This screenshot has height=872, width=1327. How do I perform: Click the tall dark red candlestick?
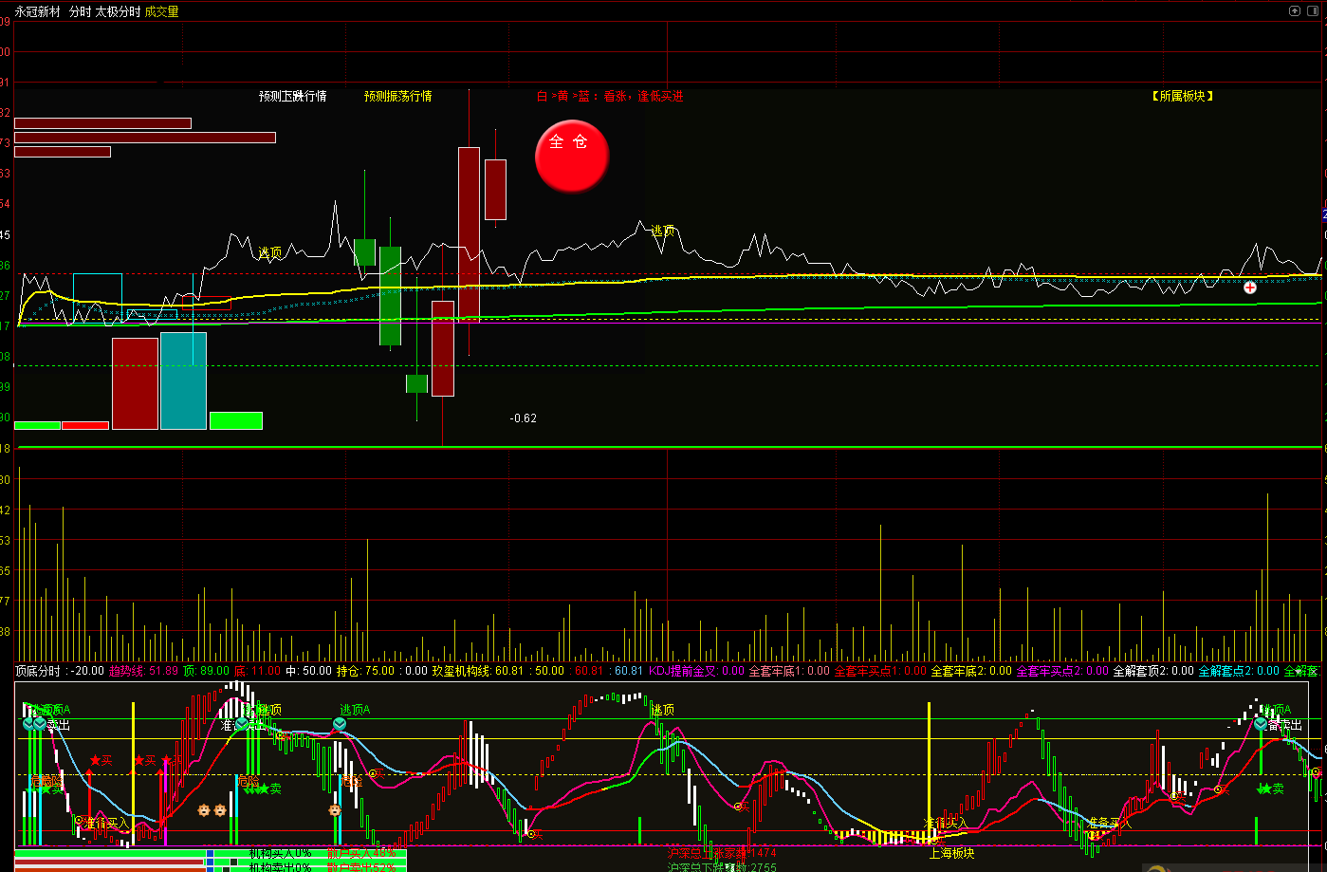[x=469, y=234]
